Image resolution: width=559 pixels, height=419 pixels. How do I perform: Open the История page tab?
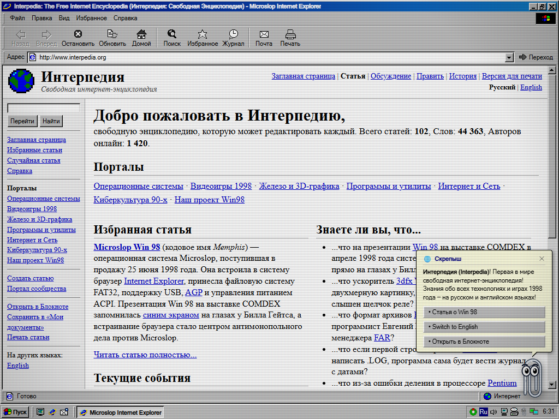point(463,76)
